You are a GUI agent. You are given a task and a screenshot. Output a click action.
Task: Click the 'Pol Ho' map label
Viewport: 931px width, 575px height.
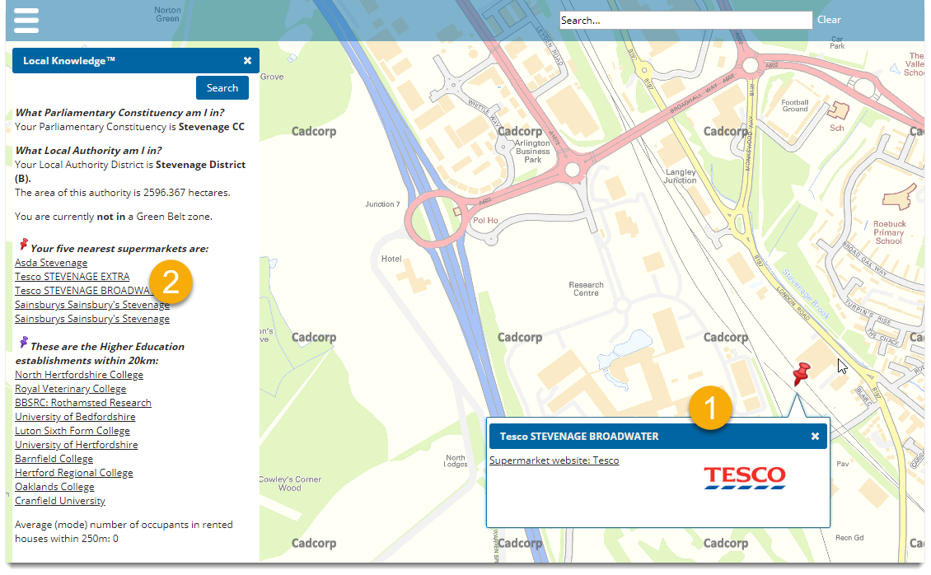[x=485, y=220]
